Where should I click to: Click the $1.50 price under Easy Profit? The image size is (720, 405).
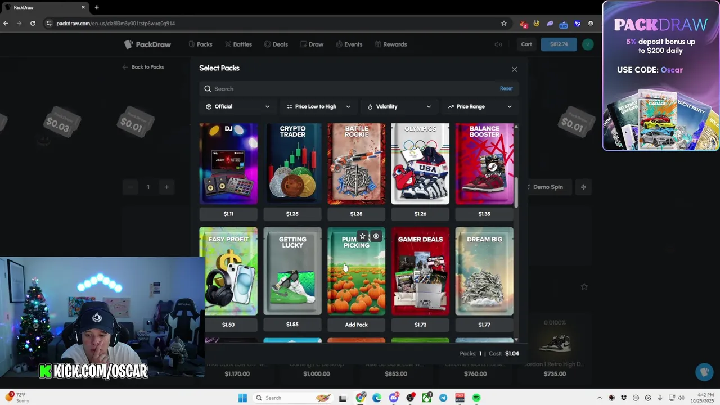click(x=228, y=325)
